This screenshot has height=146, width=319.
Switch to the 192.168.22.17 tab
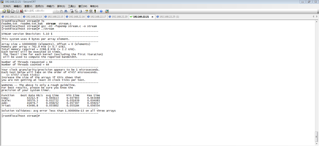pos(96,17)
